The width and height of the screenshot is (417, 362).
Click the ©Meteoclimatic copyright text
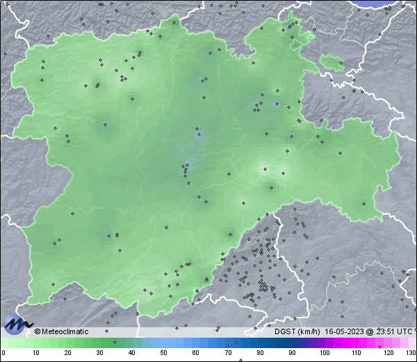(x=62, y=331)
